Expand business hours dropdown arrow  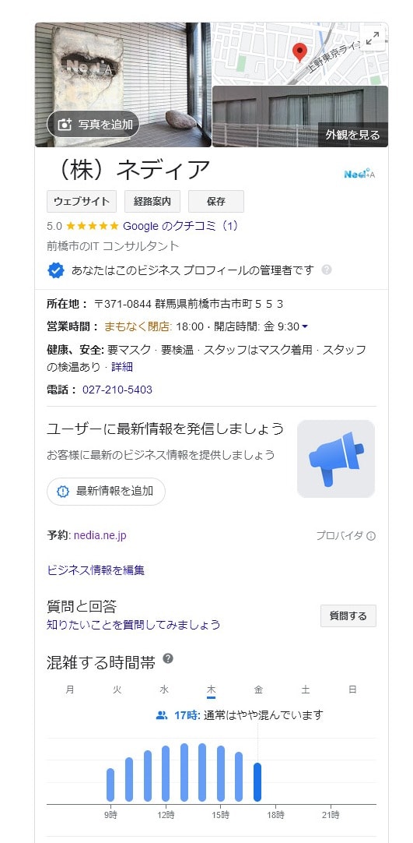click(305, 327)
